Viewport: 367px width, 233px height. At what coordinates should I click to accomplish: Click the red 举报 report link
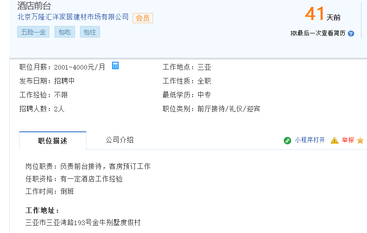(x=348, y=140)
